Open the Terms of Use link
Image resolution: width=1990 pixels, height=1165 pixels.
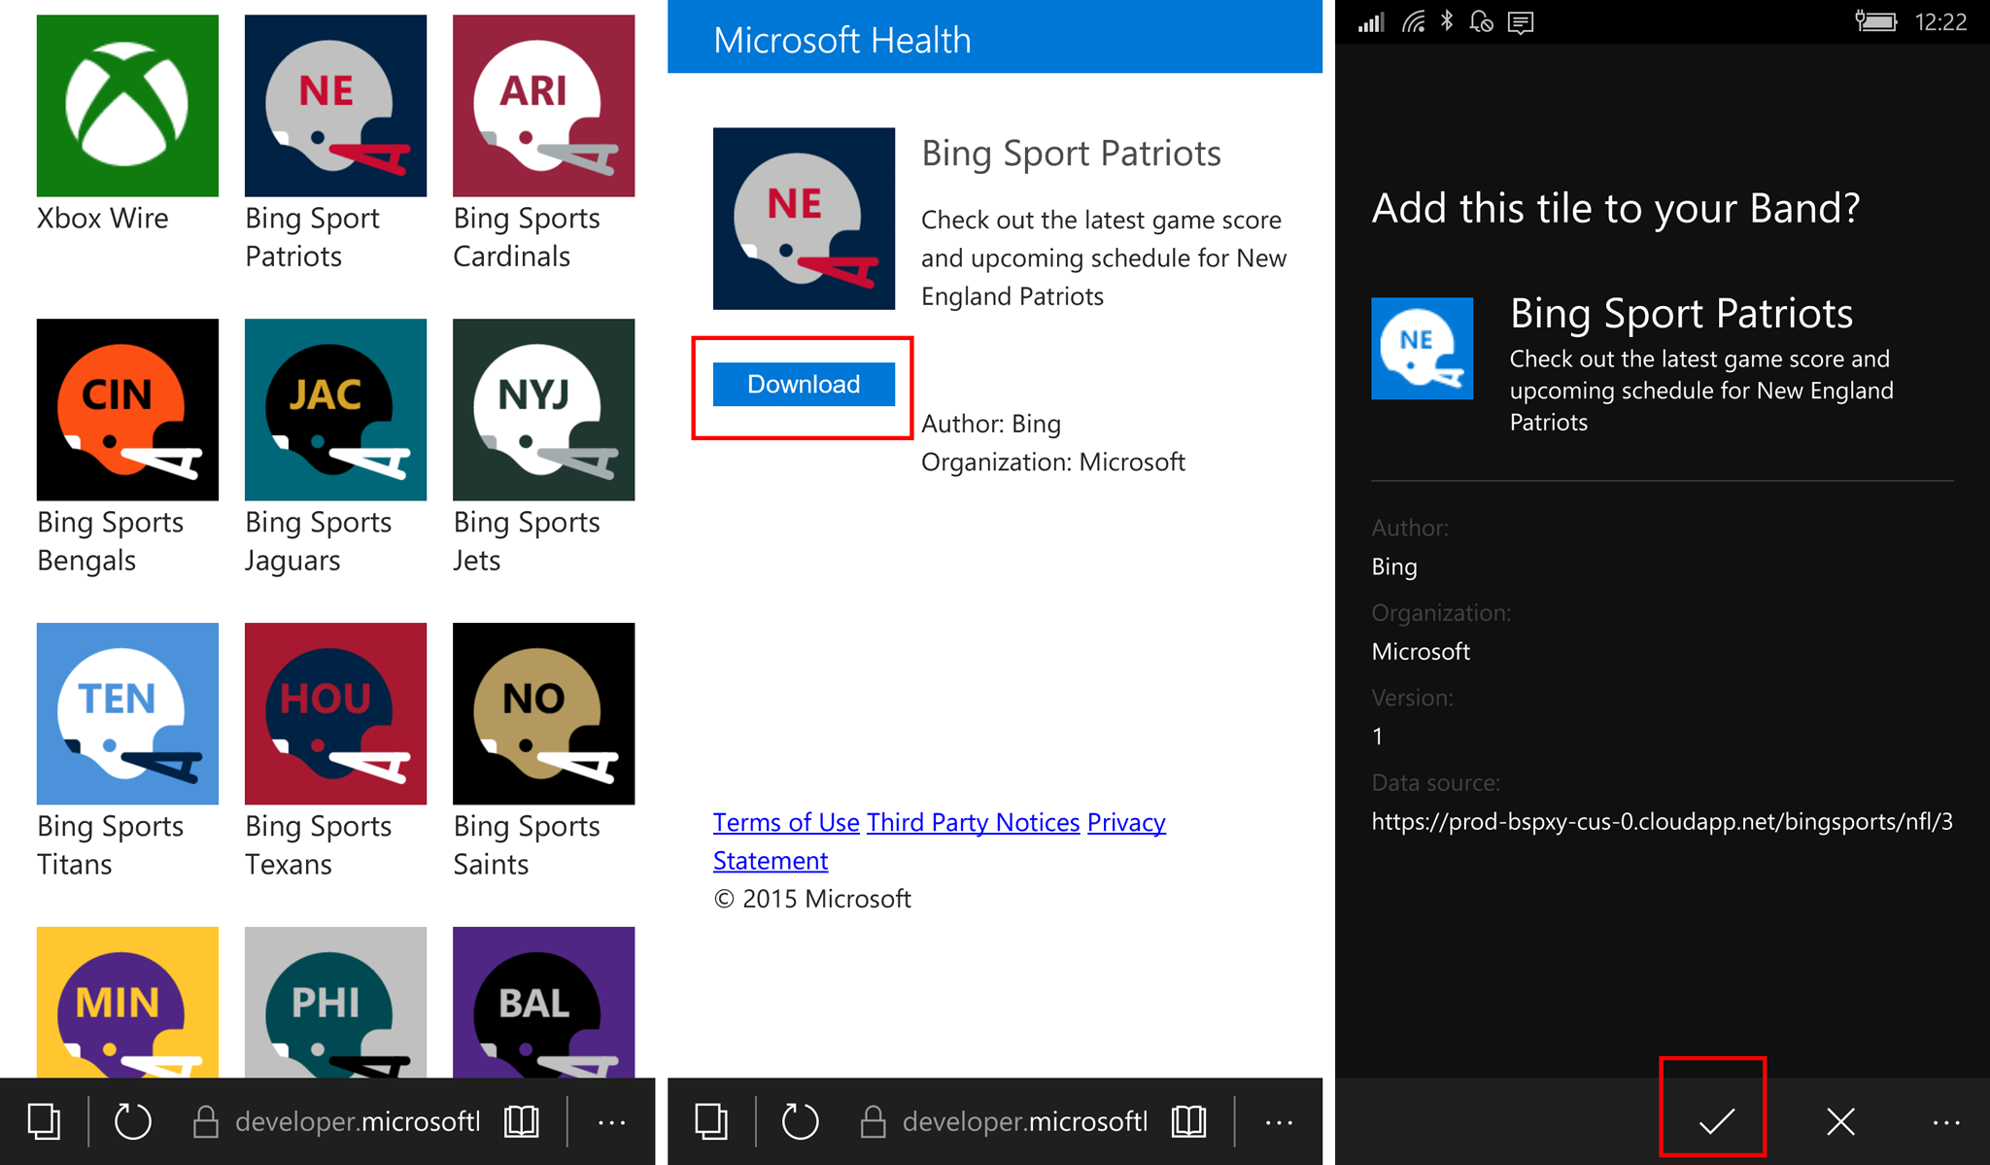pyautogui.click(x=786, y=822)
